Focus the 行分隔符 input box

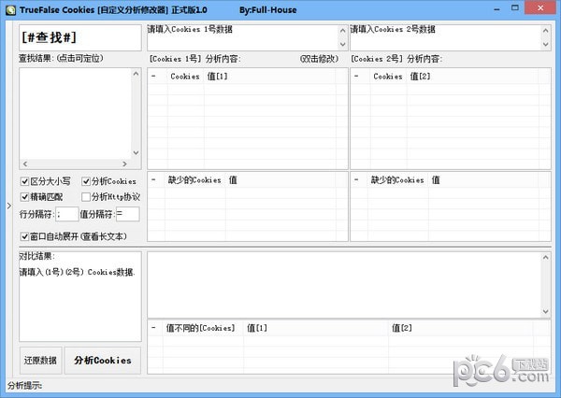pos(67,215)
